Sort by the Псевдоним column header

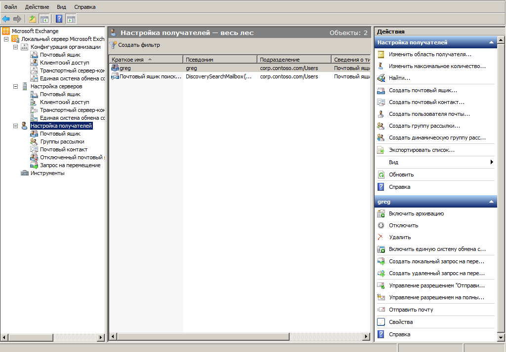(x=220, y=59)
